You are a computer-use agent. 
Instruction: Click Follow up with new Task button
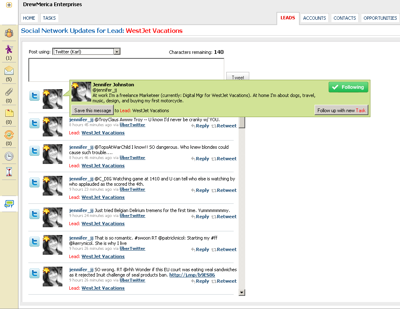(341, 110)
